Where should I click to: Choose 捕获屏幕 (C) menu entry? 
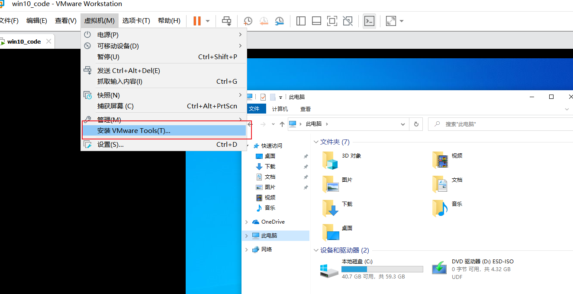tap(164, 106)
